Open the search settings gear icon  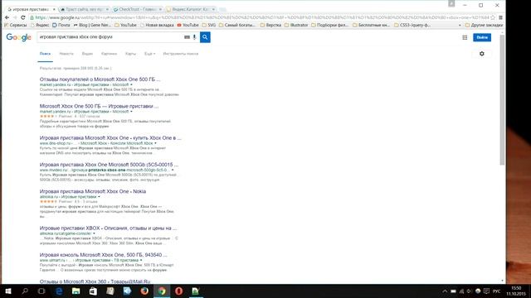click(x=481, y=54)
